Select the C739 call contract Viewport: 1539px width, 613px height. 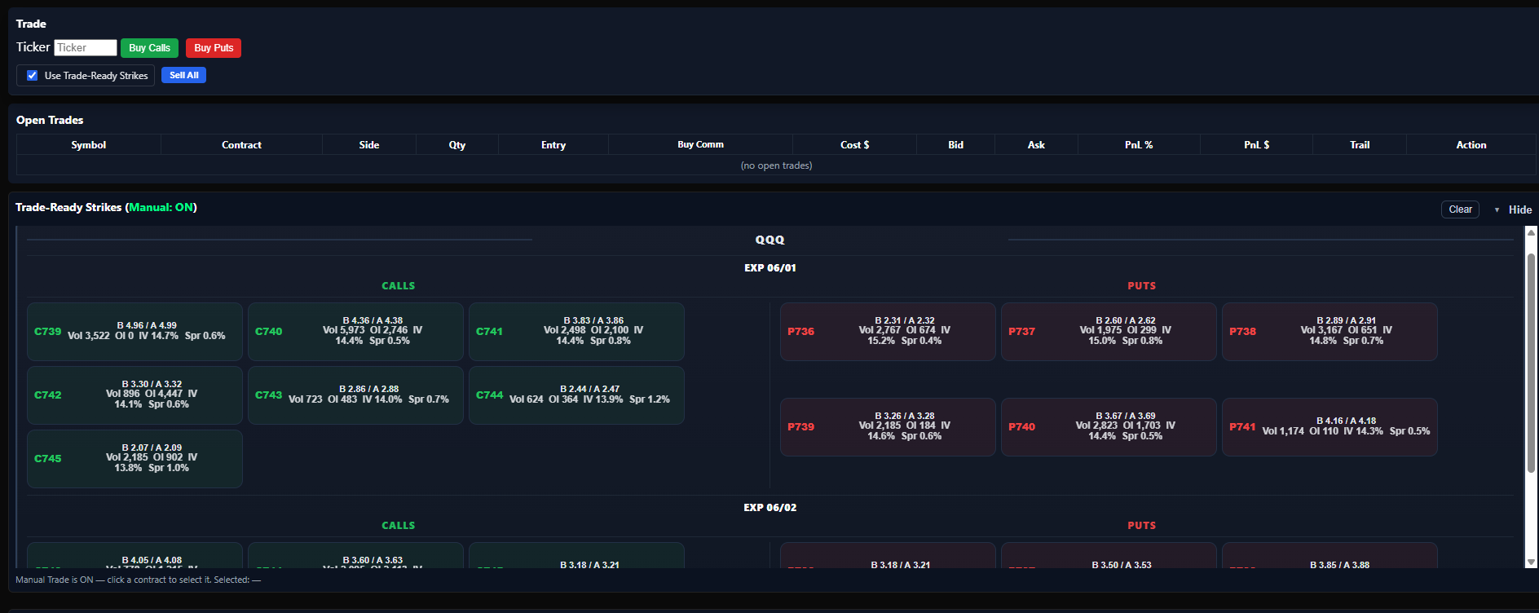(134, 332)
